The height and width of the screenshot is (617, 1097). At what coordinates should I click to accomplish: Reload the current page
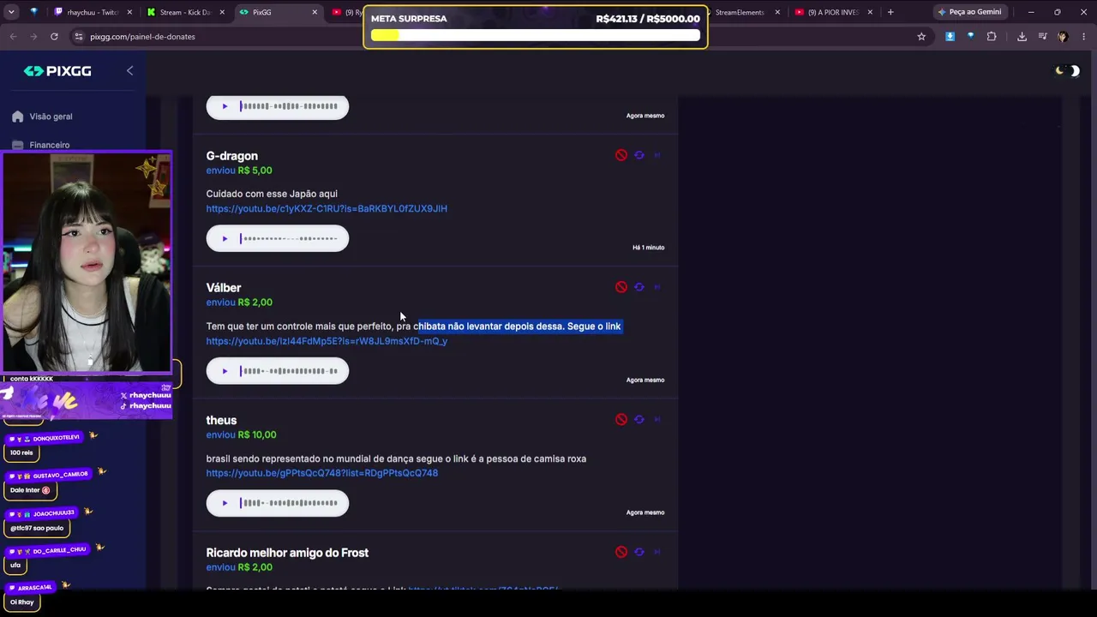point(54,37)
